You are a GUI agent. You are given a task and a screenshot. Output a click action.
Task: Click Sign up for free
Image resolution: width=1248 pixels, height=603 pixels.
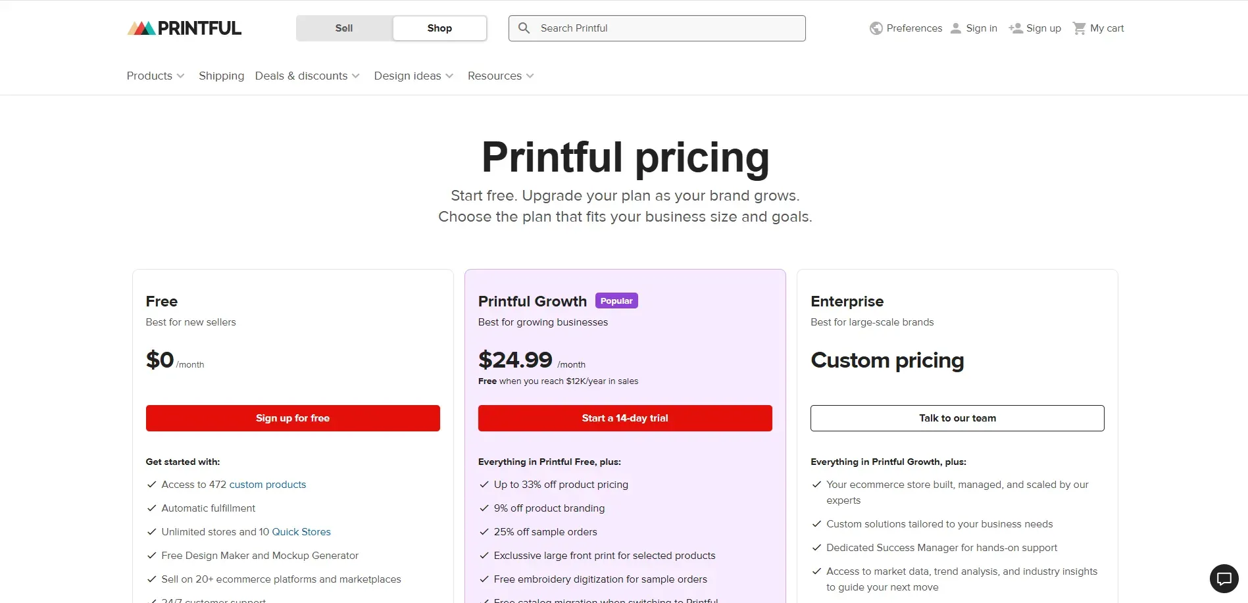coord(293,418)
